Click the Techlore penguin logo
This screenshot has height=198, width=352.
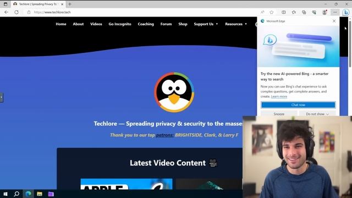point(174,92)
